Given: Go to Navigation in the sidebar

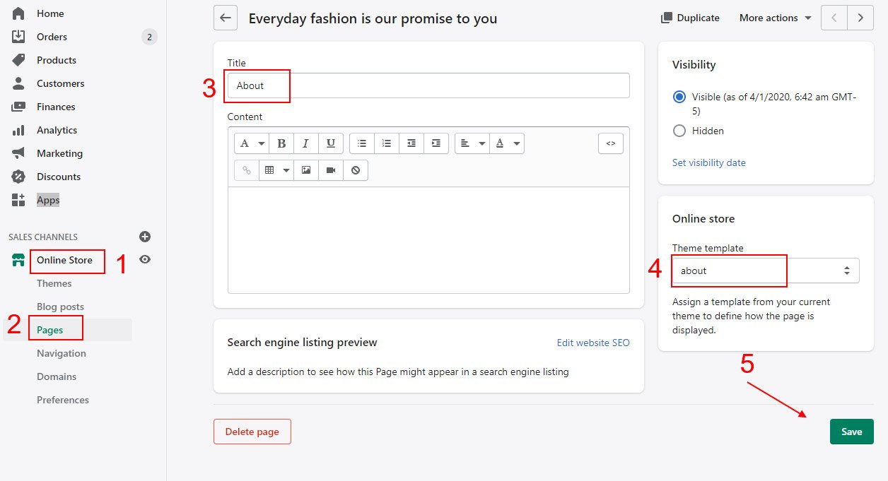Looking at the screenshot, I should click(x=62, y=353).
